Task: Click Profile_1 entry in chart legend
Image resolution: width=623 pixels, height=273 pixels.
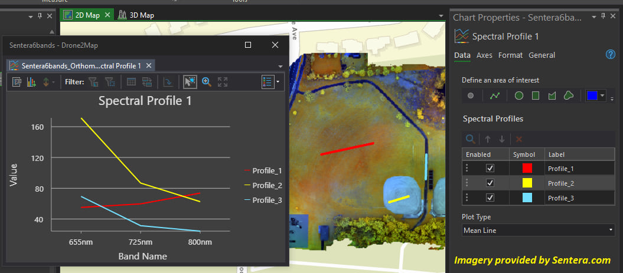Action: point(263,170)
